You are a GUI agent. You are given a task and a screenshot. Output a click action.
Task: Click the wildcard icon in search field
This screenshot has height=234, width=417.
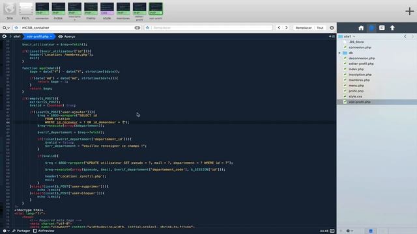pos(16,27)
